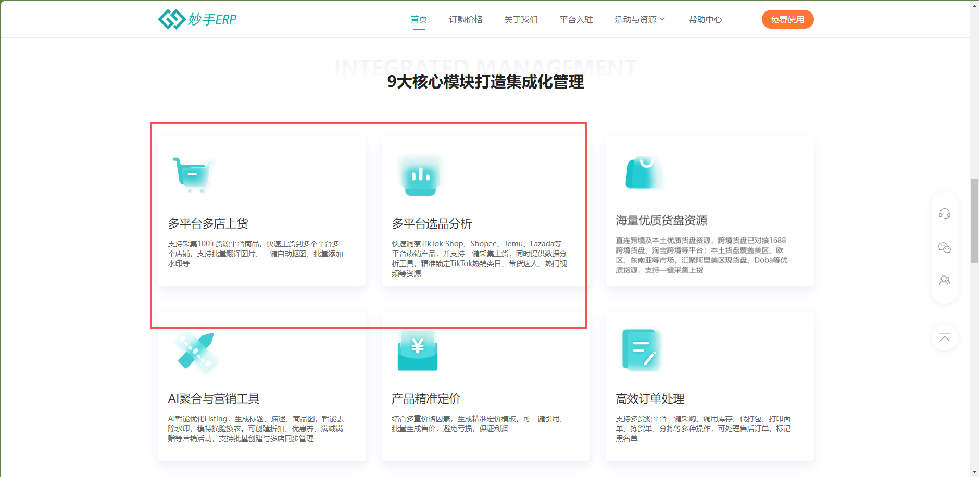Open the WeChat contact icon in sidebar

tap(944, 247)
